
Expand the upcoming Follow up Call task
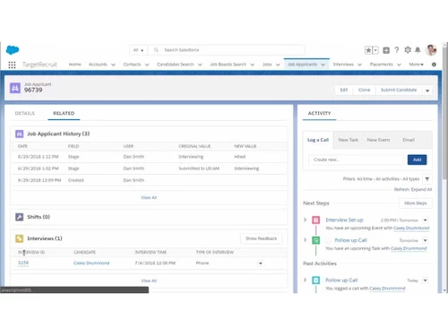click(305, 240)
